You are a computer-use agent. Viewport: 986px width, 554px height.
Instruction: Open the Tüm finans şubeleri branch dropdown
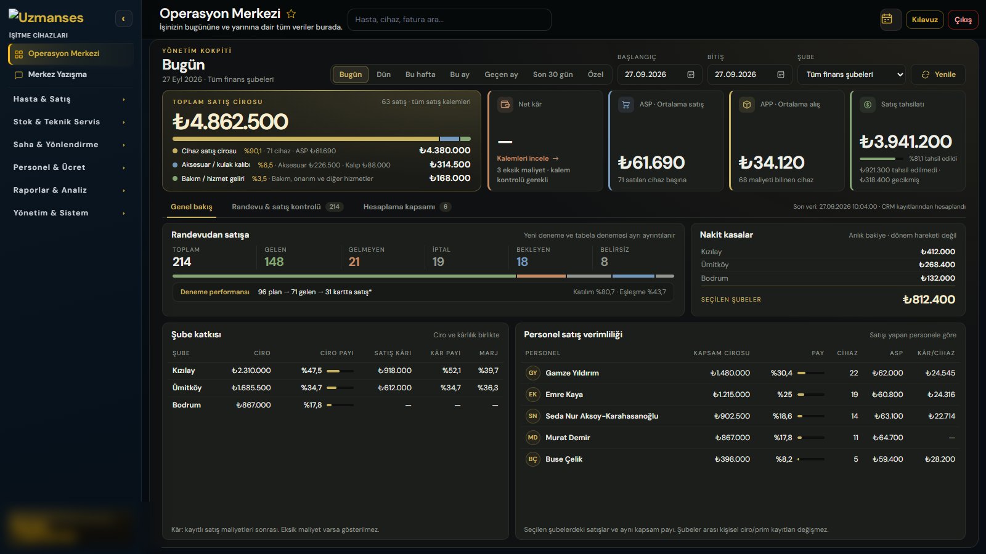pos(852,74)
